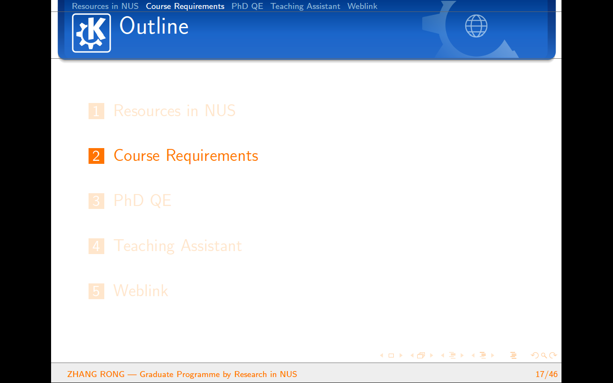Click the previous slide arrow in navigation bar

[x=381, y=355]
